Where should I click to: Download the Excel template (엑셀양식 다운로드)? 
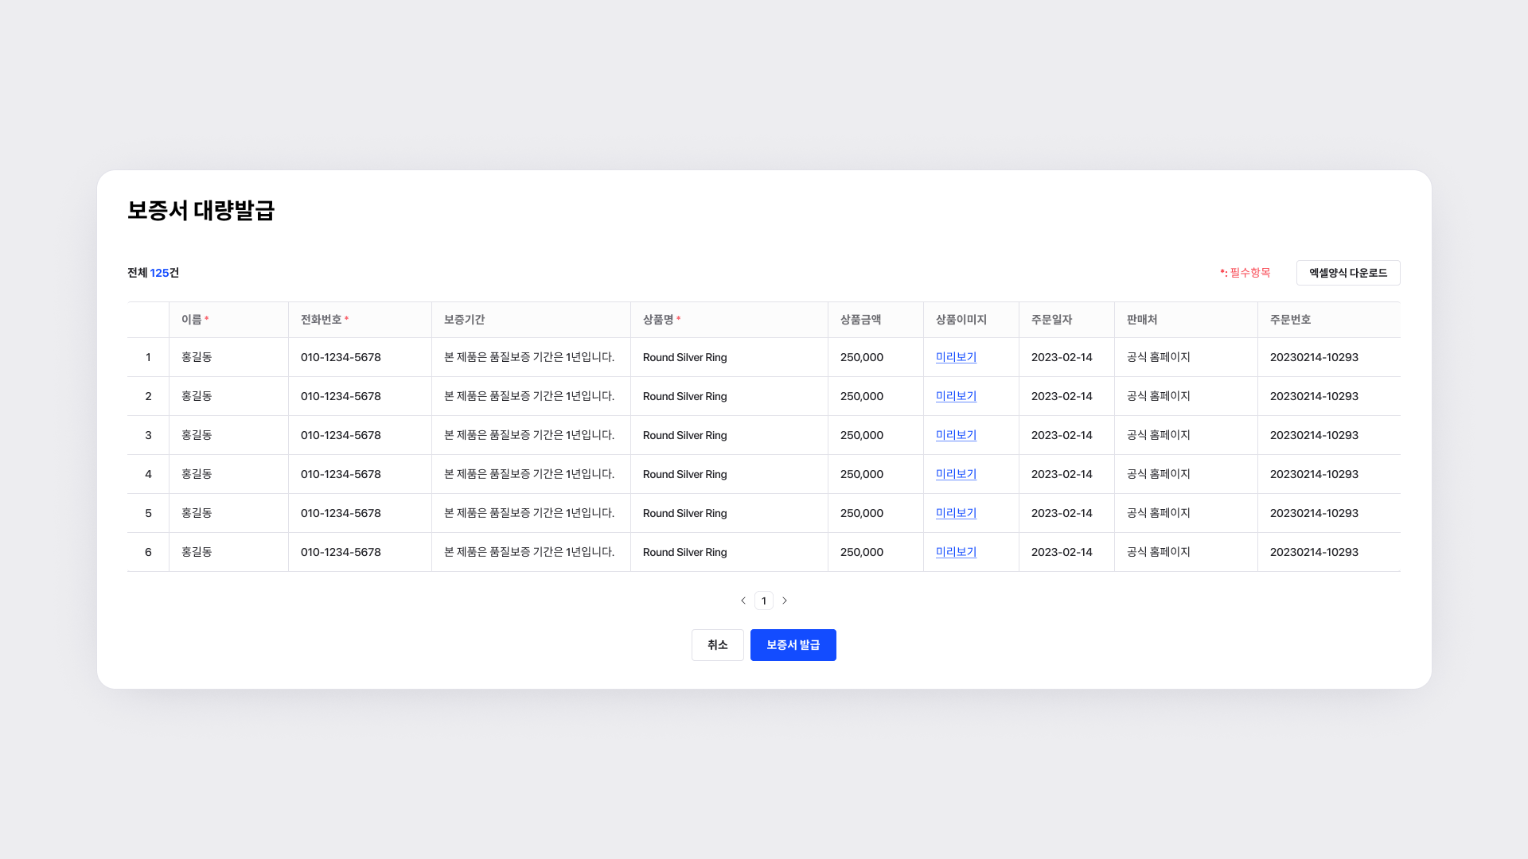(1347, 273)
